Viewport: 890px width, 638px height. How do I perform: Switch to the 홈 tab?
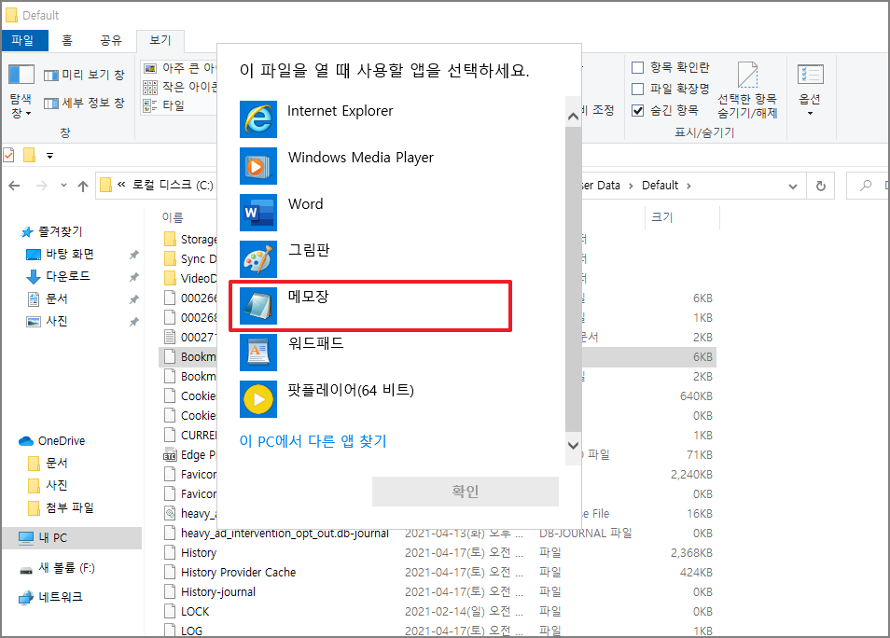(67, 40)
